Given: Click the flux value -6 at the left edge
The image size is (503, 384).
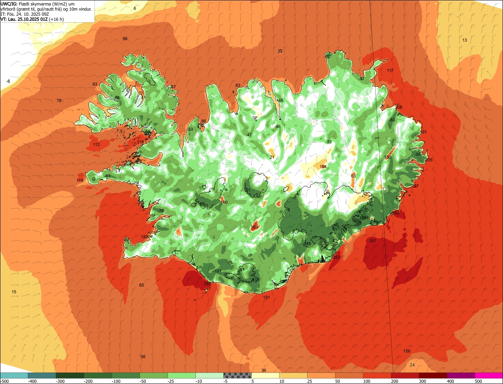Looking at the screenshot, I should pyautogui.click(x=9, y=81).
